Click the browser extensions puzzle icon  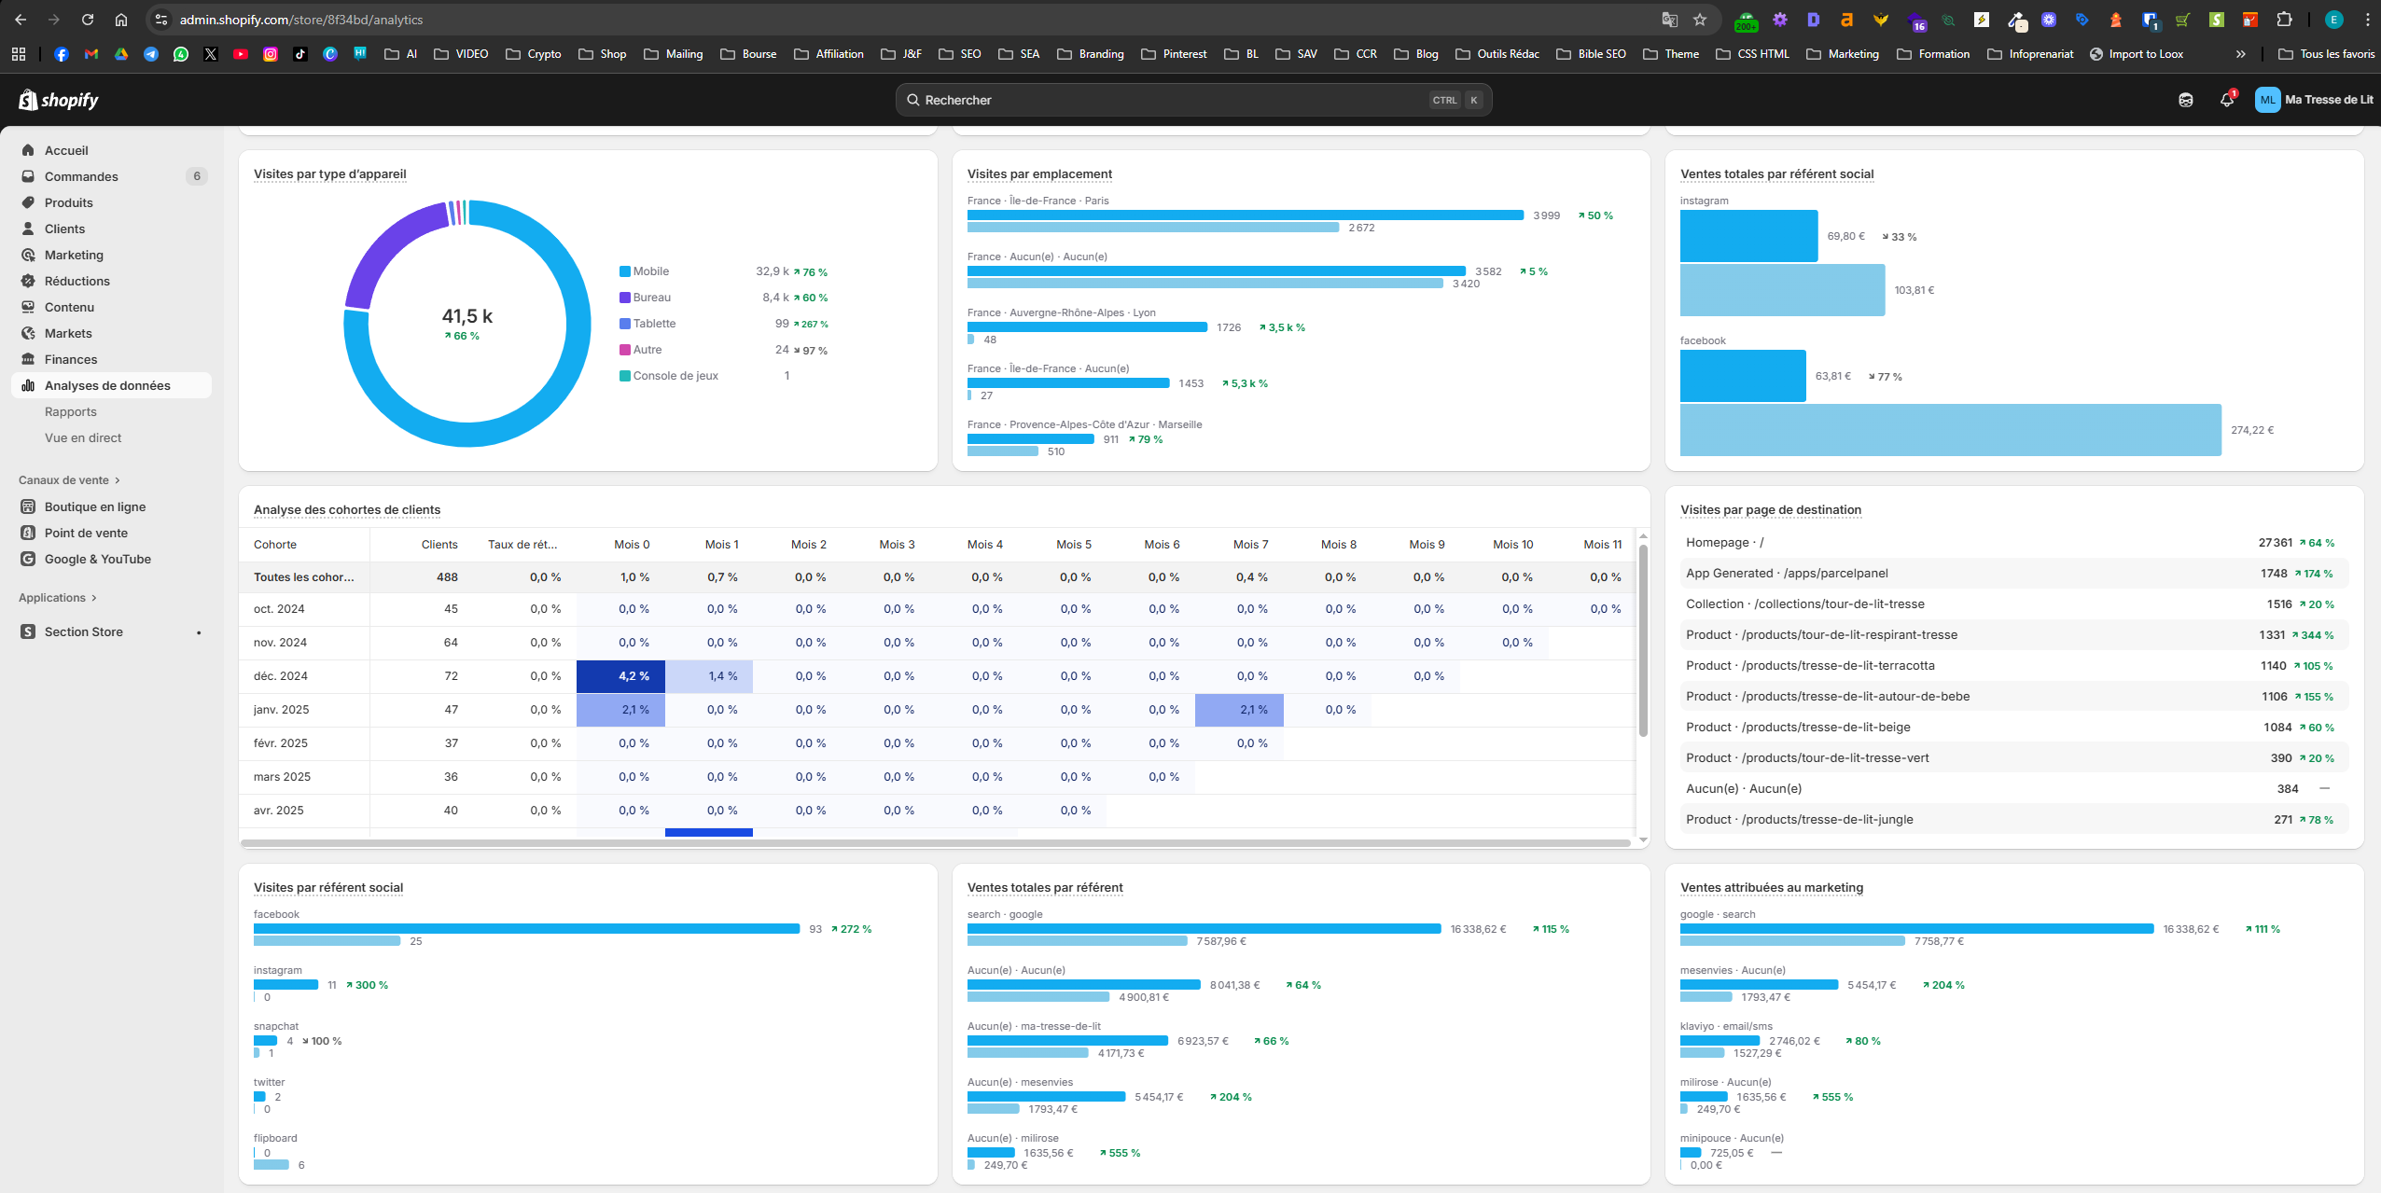2284,20
